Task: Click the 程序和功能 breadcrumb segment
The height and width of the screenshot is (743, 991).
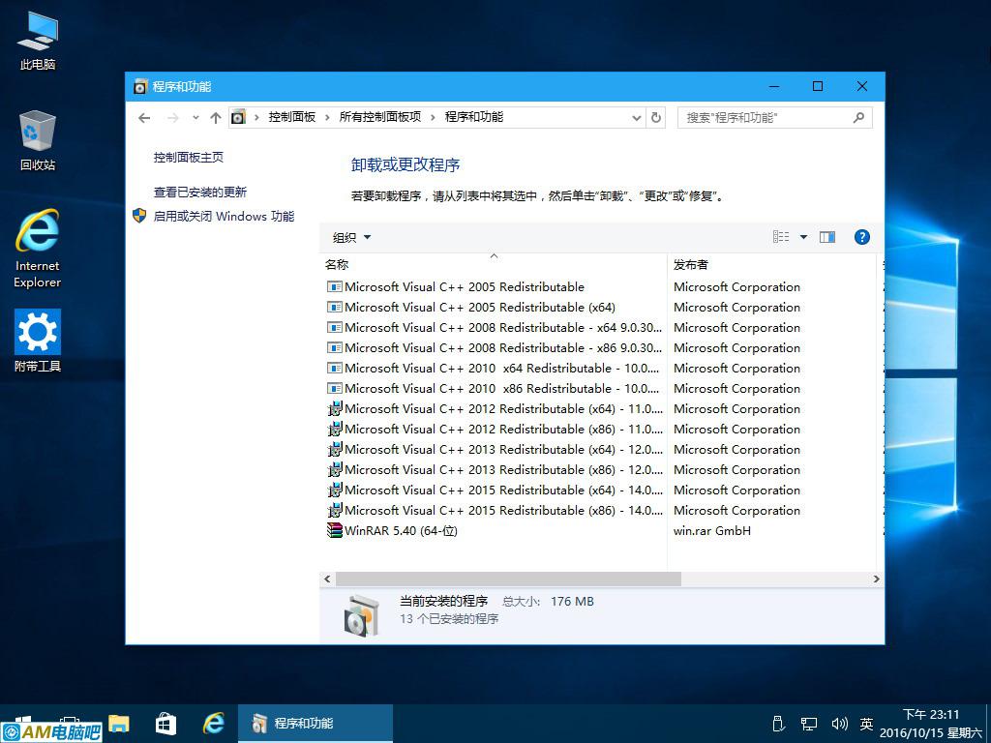Action: pos(474,117)
